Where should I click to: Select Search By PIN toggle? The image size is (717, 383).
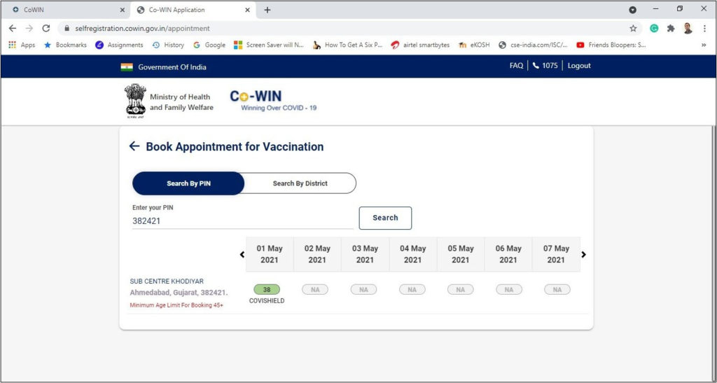coord(188,183)
